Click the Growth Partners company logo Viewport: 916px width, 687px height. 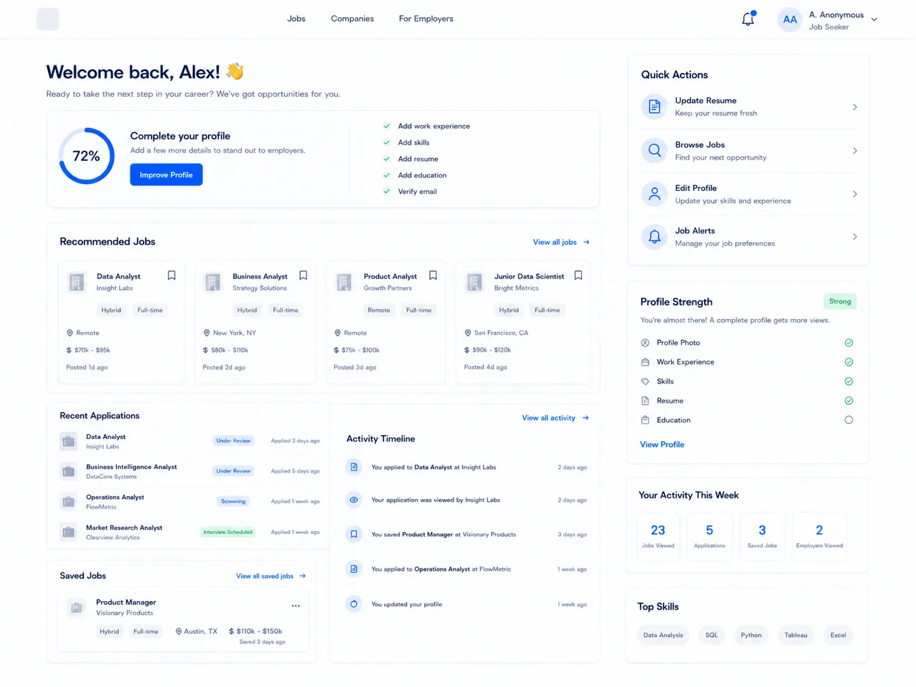click(x=344, y=282)
